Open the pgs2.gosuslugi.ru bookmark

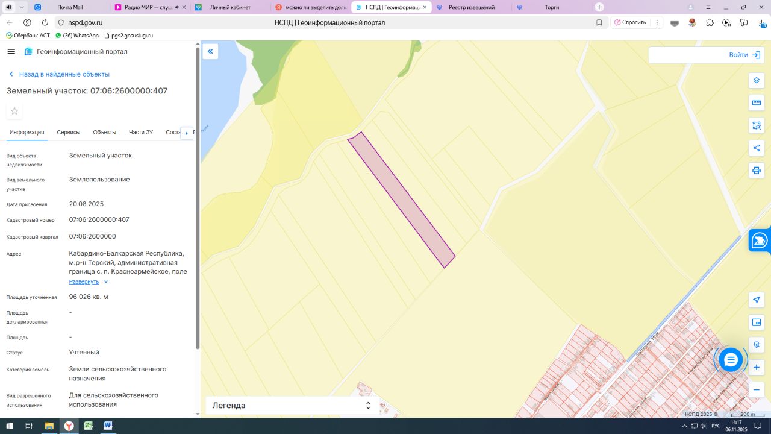coord(128,36)
